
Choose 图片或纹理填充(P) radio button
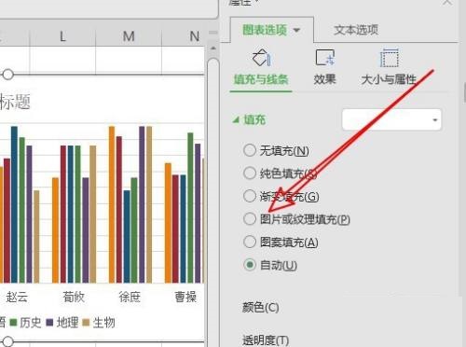[x=250, y=219]
